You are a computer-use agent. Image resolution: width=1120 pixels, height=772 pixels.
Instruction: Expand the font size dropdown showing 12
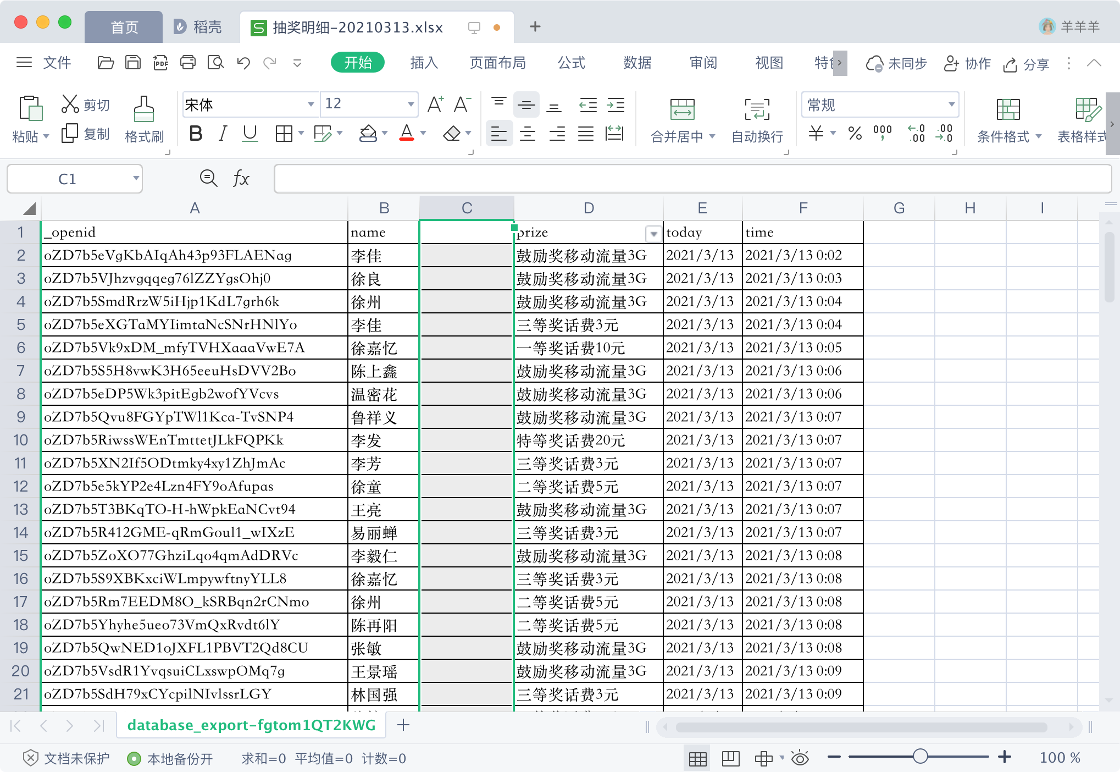coord(410,104)
